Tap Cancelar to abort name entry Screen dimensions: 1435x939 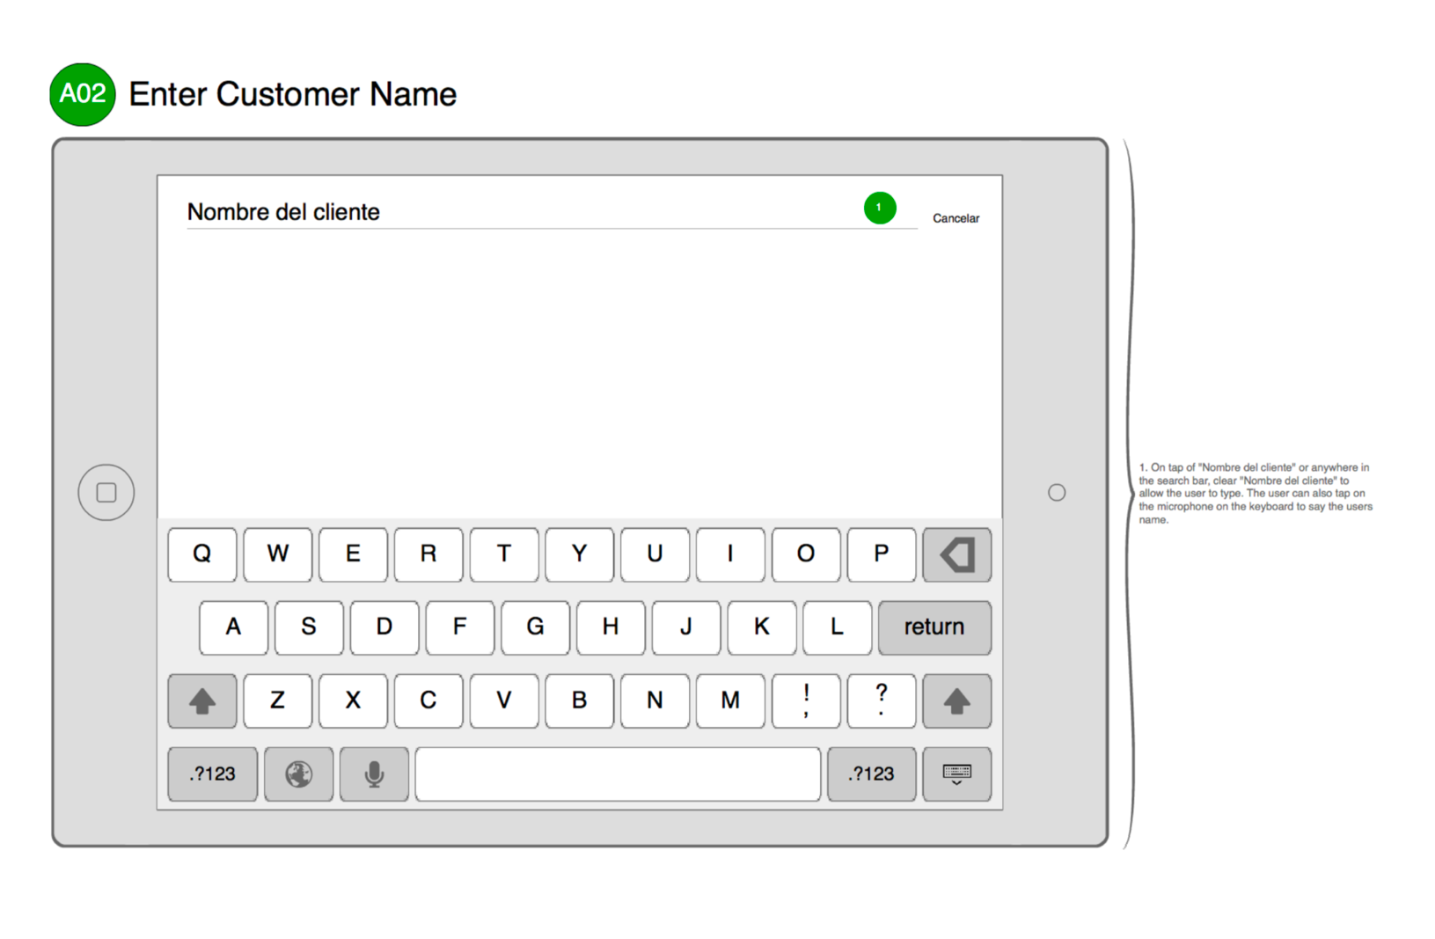point(955,218)
